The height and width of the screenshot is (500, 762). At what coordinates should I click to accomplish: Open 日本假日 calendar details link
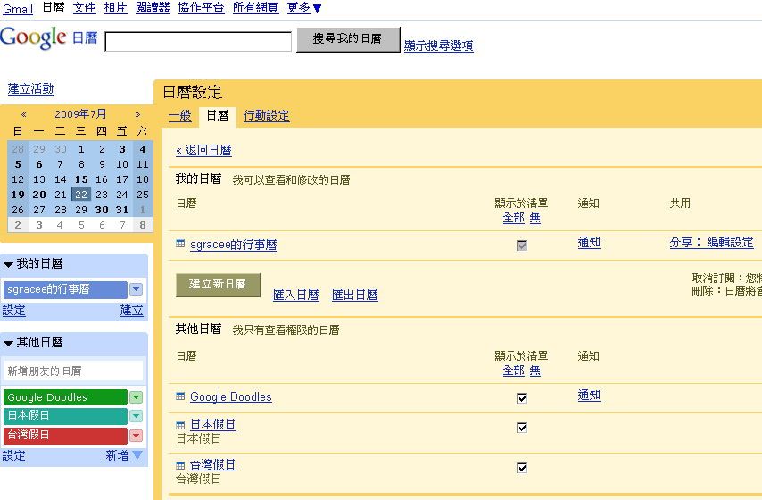[213, 425]
